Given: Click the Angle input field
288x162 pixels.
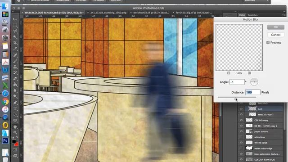Looking at the screenshot, I should click(x=237, y=82).
